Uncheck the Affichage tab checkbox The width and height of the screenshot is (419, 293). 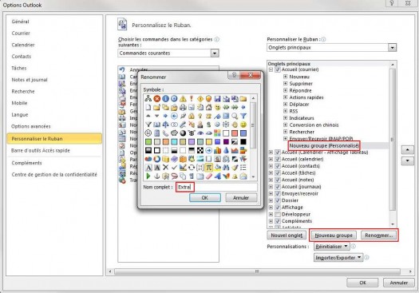[x=278, y=208]
